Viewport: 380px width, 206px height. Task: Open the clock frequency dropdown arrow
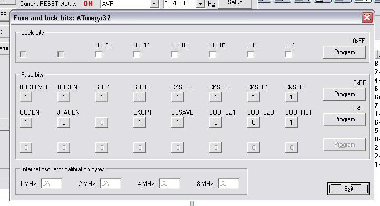201,4
